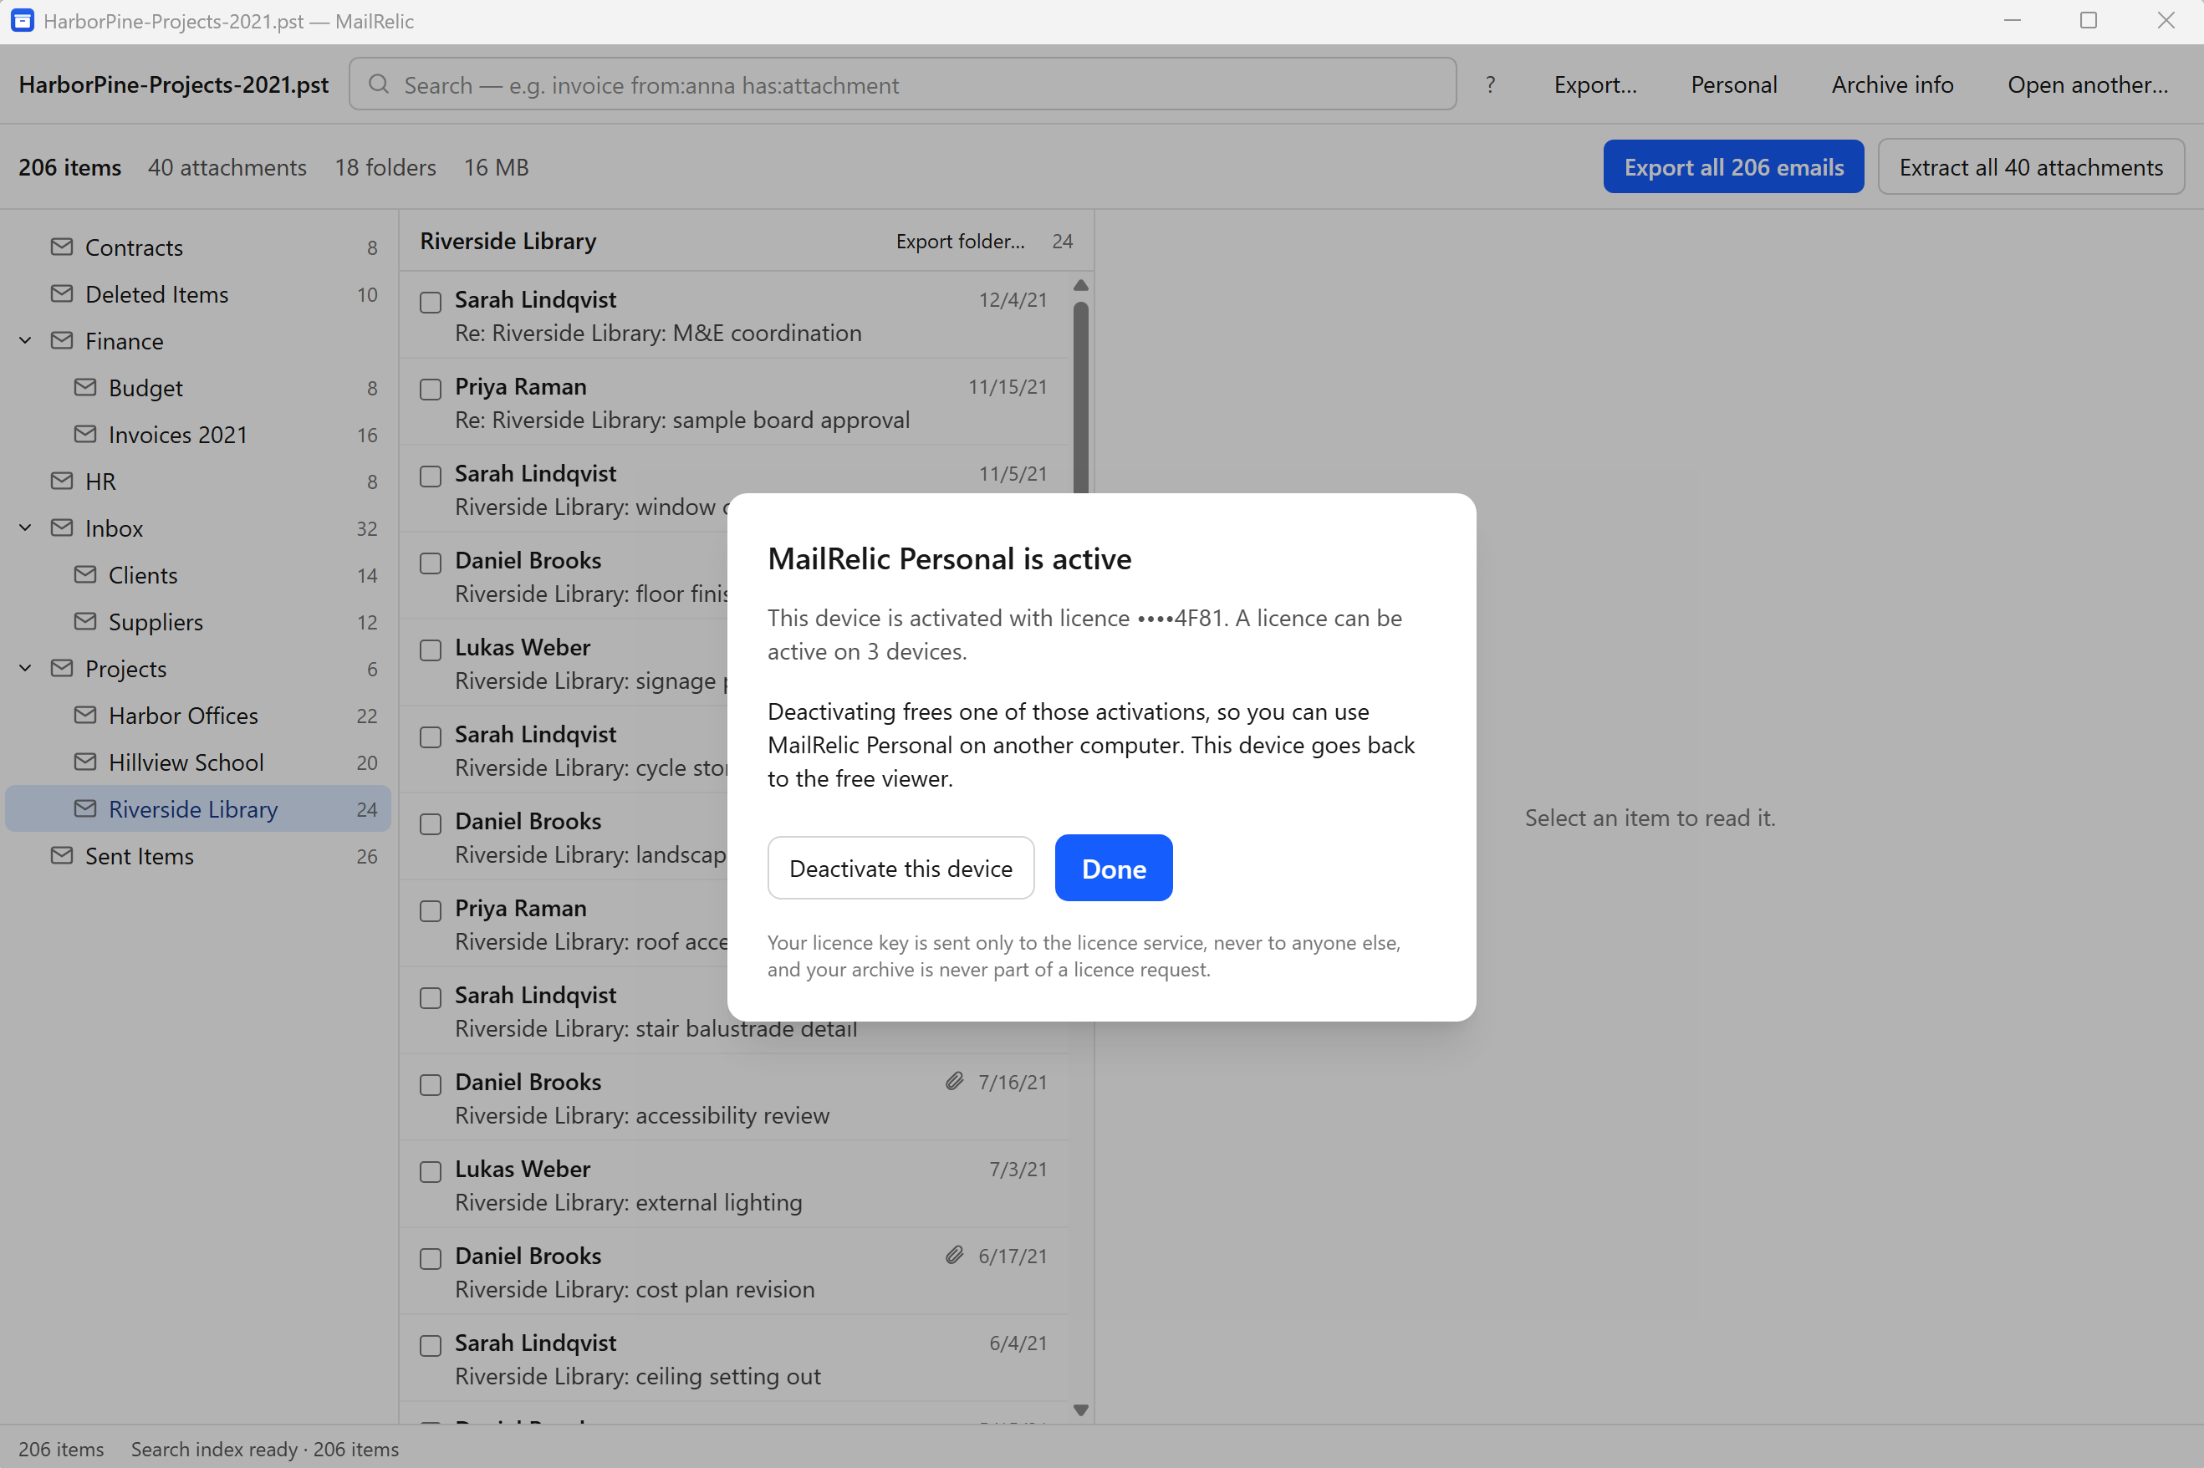2204x1468 pixels.
Task: Tick checkbox for cost plan revision email
Action: (x=431, y=1259)
